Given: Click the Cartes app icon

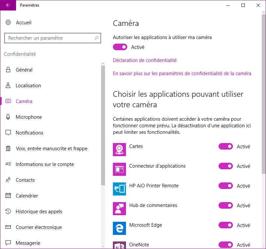Looking at the screenshot, I should (x=119, y=150).
